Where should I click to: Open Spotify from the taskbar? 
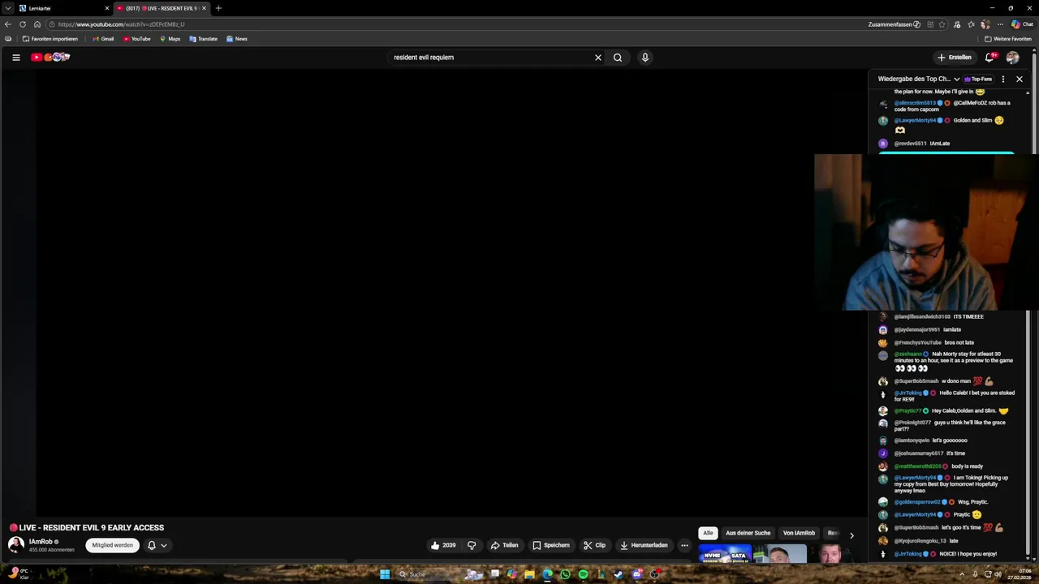click(x=583, y=574)
